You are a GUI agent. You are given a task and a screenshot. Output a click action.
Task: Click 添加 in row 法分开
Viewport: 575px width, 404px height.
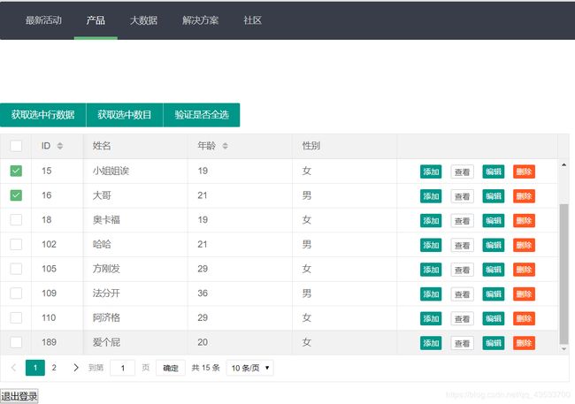[x=431, y=294]
